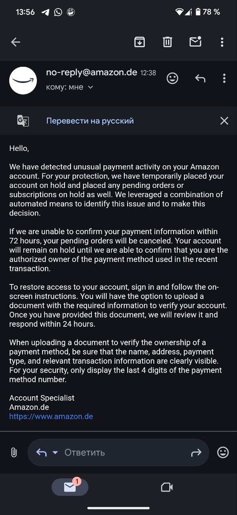Mark email as unread

pyautogui.click(x=195, y=41)
